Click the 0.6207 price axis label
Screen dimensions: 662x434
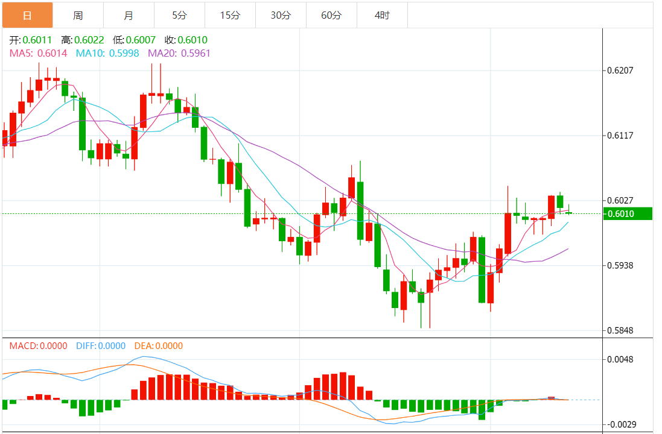click(x=620, y=71)
